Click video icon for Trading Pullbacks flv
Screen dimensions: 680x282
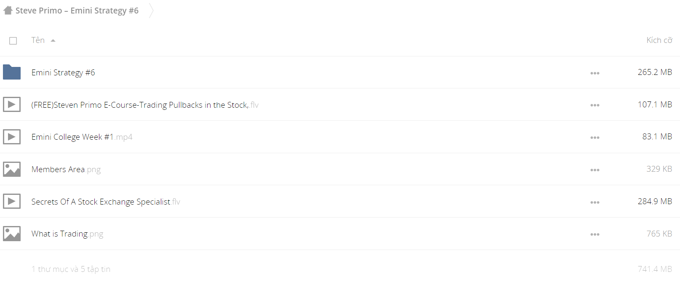(12, 104)
